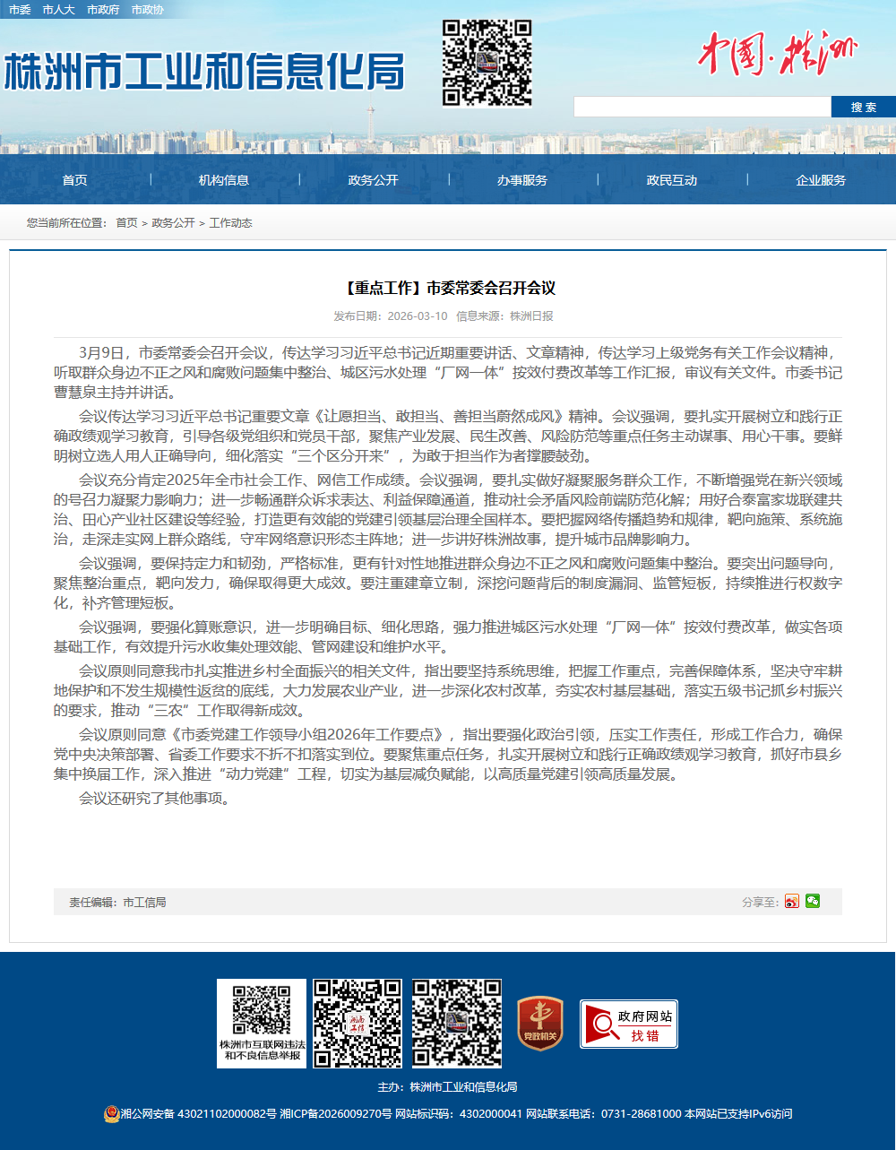This screenshot has height=1150, width=896.
Task: Open the 湘ICP备2026009270号 footer link
Action: (336, 1113)
